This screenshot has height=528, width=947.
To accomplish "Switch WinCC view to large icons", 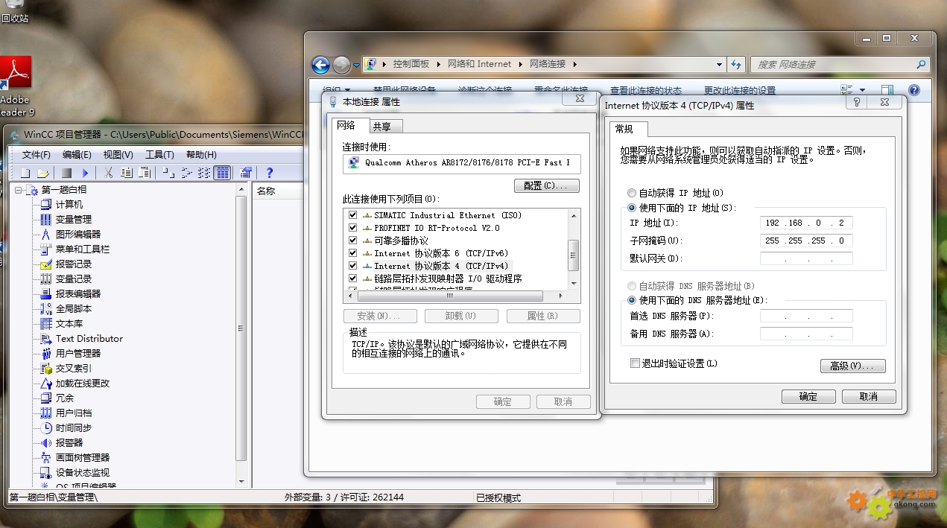I will 168,173.
